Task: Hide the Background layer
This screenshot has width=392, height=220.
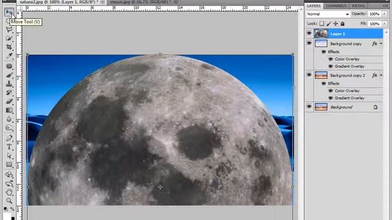Action: click(x=309, y=107)
